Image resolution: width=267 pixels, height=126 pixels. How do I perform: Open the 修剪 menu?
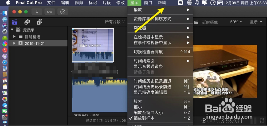(x=79, y=3)
